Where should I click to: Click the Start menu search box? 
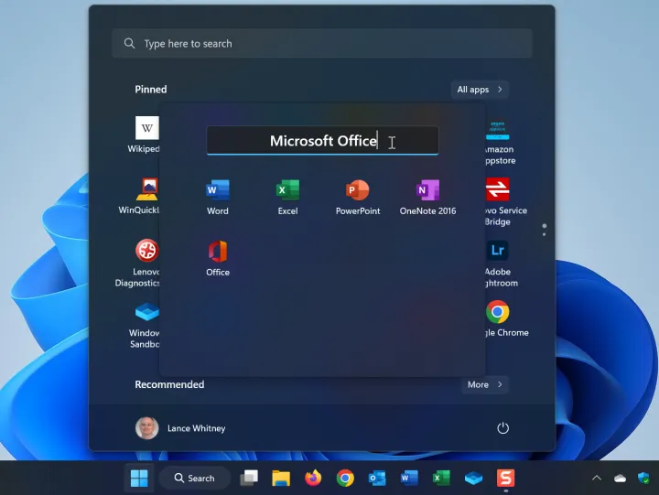tap(322, 44)
